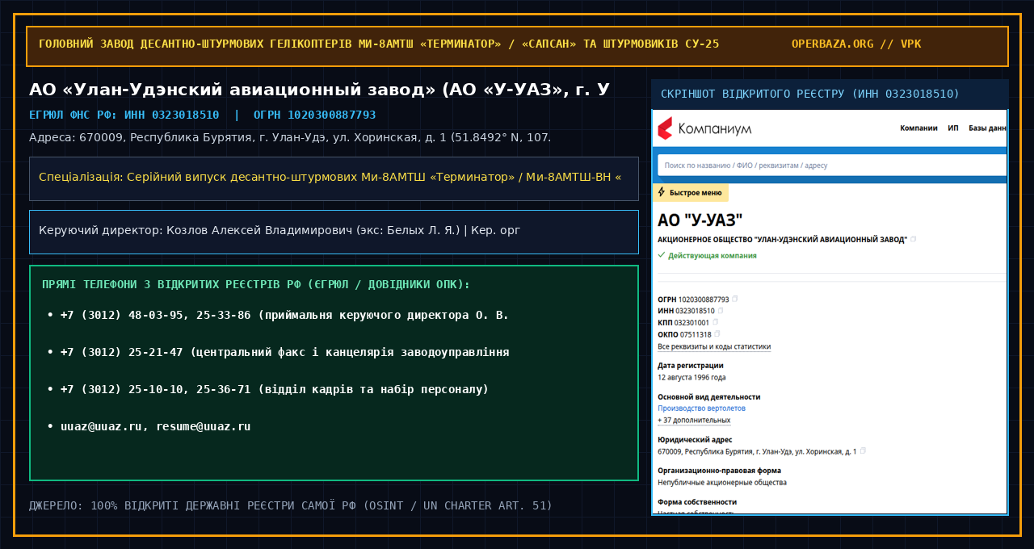Copy the КПП value with its copy icon

(715, 321)
